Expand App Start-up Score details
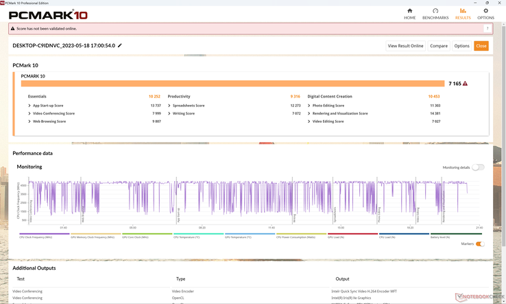This screenshot has width=506, height=304. point(29,106)
